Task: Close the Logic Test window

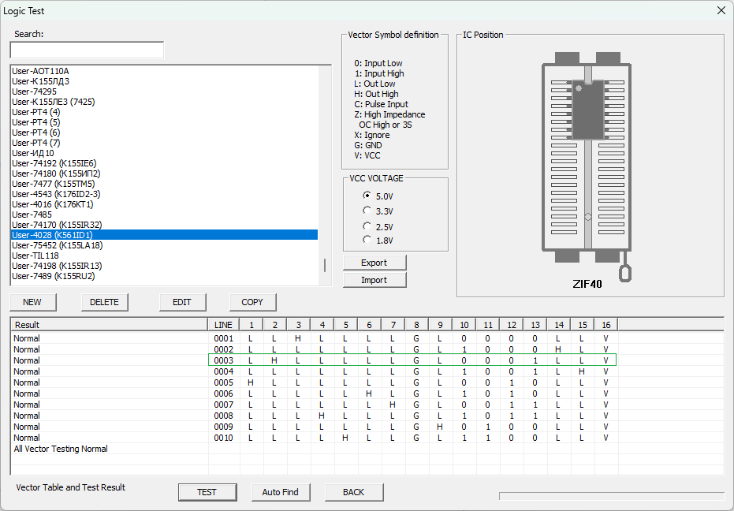Action: (721, 11)
